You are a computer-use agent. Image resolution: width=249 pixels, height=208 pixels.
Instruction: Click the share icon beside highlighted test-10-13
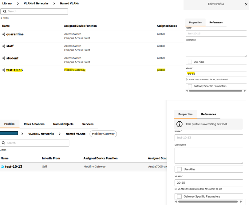[x=4, y=70]
